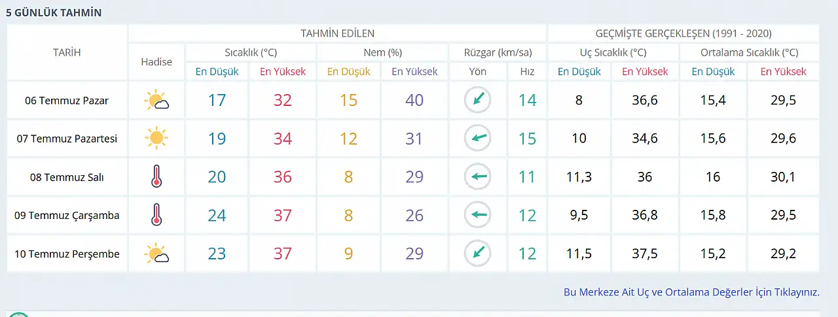Viewport: 838px width, 317px height.
Task: Click the Ortalama Sıcaklık (°C) column header
Action: (x=750, y=52)
